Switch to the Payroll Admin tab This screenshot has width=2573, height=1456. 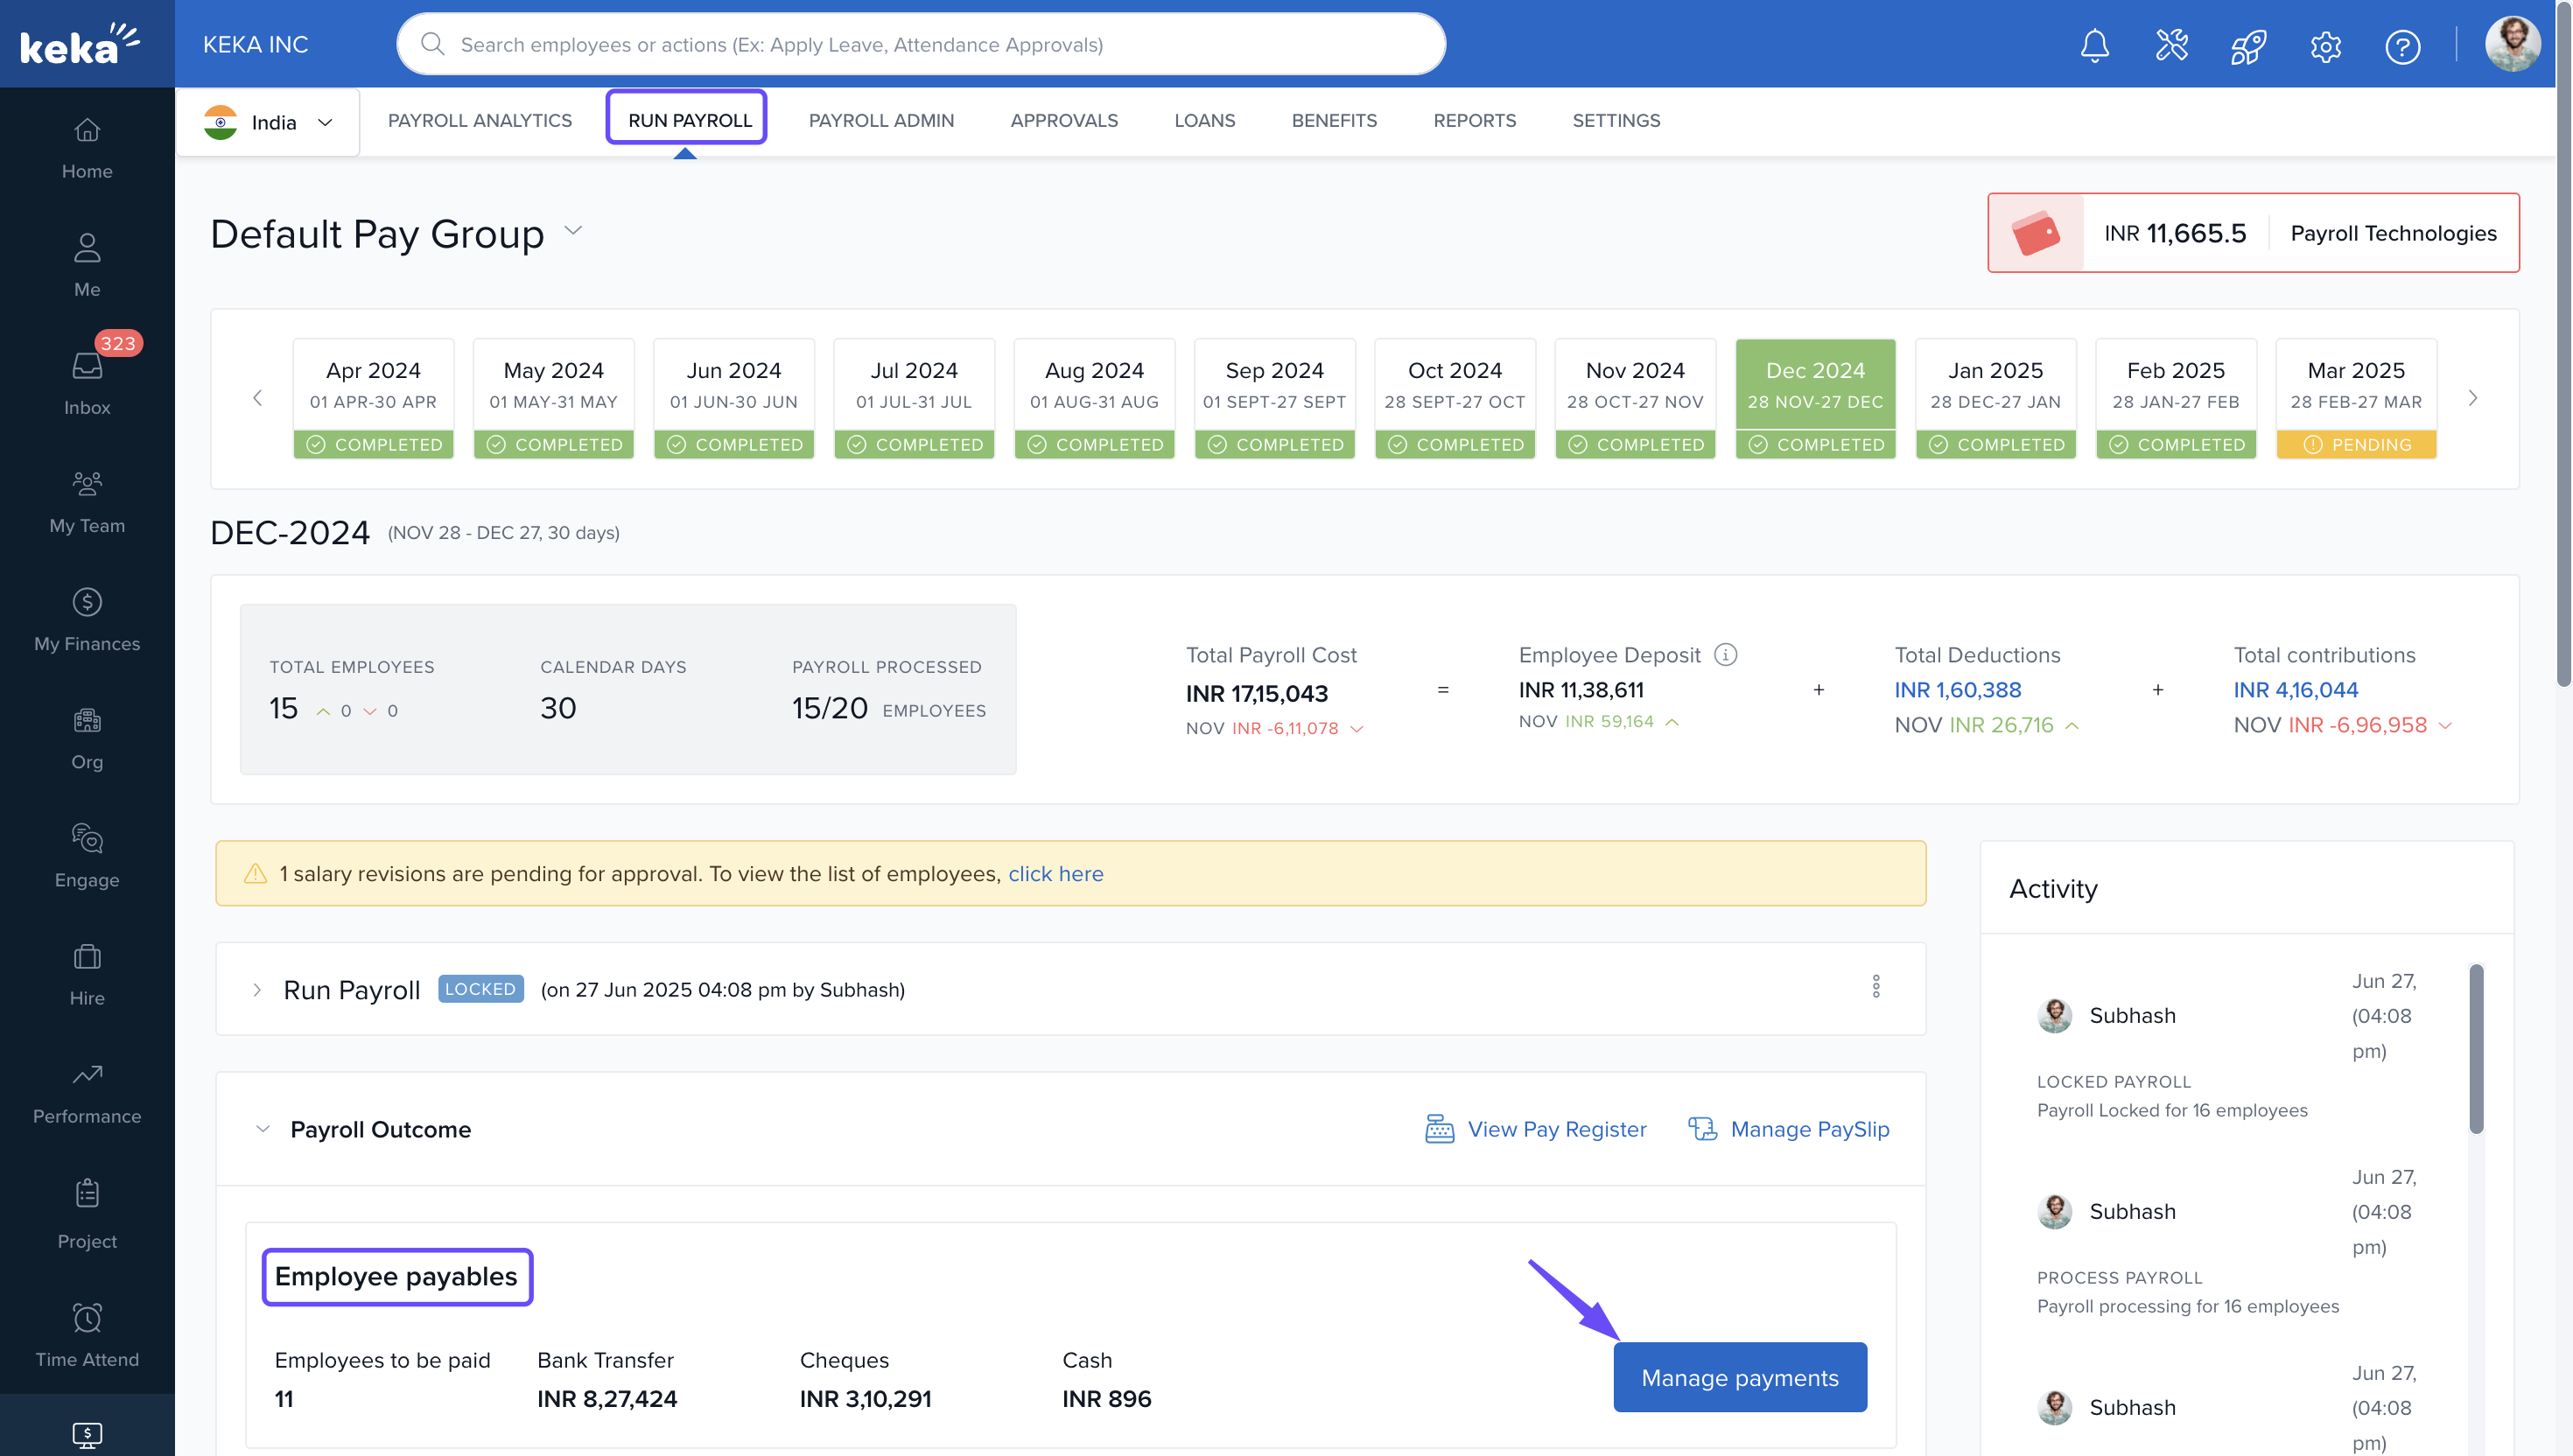(x=881, y=120)
